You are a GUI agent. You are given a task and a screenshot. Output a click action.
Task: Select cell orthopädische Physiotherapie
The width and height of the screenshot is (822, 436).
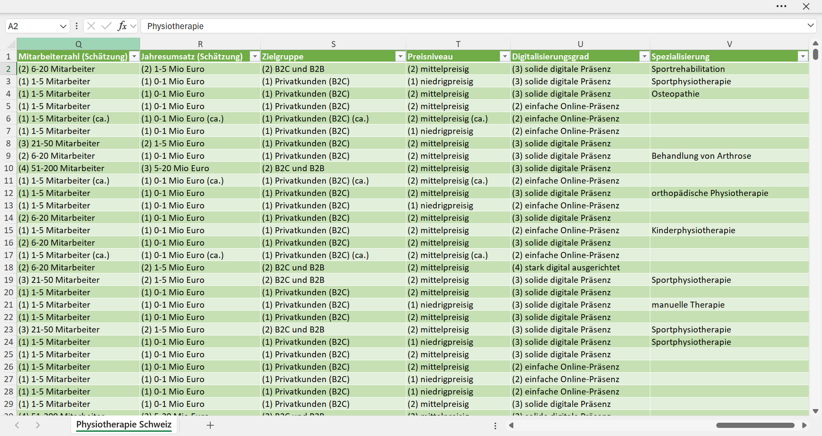tap(729, 193)
